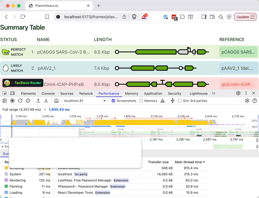Switch to the Network tab

(86, 93)
